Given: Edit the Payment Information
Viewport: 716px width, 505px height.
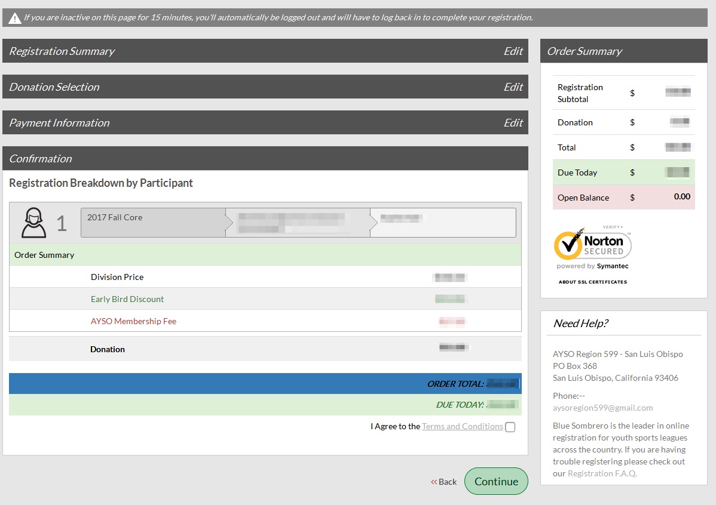Looking at the screenshot, I should 513,123.
